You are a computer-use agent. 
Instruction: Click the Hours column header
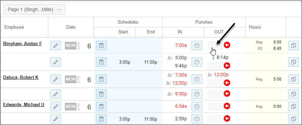pos(255,27)
